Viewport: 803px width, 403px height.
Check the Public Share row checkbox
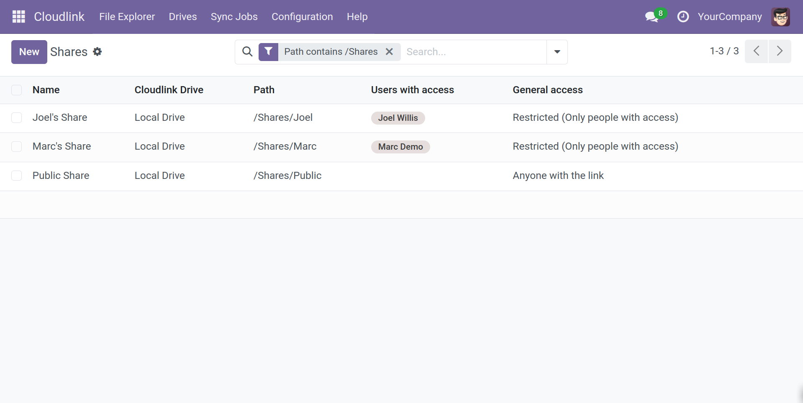point(17,176)
